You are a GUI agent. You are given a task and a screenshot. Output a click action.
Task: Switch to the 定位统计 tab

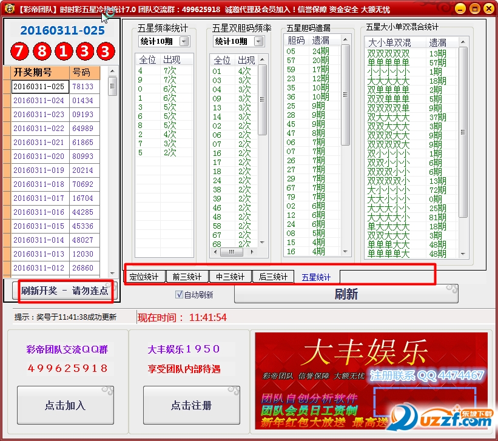[x=146, y=276]
